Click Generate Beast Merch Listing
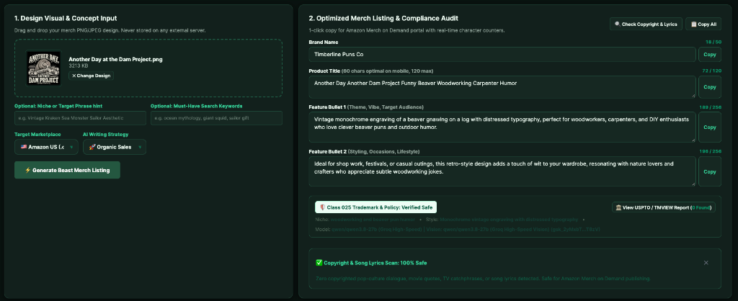738x301 pixels. [67, 170]
